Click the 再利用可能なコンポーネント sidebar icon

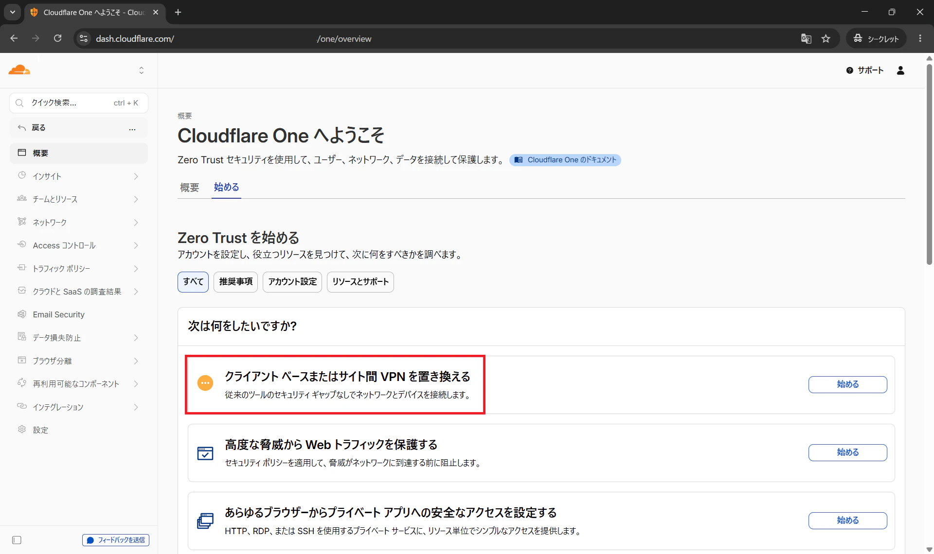22,383
